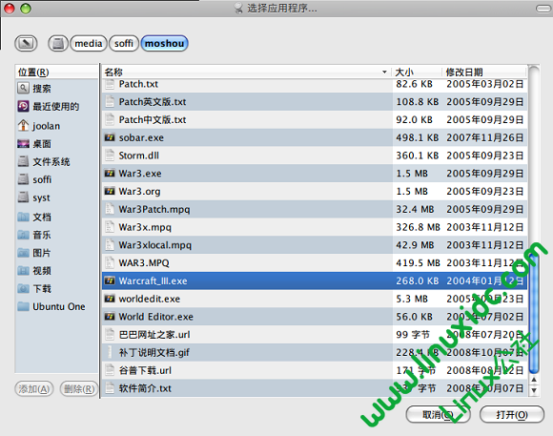Sort by 大小 size column header

pos(417,72)
